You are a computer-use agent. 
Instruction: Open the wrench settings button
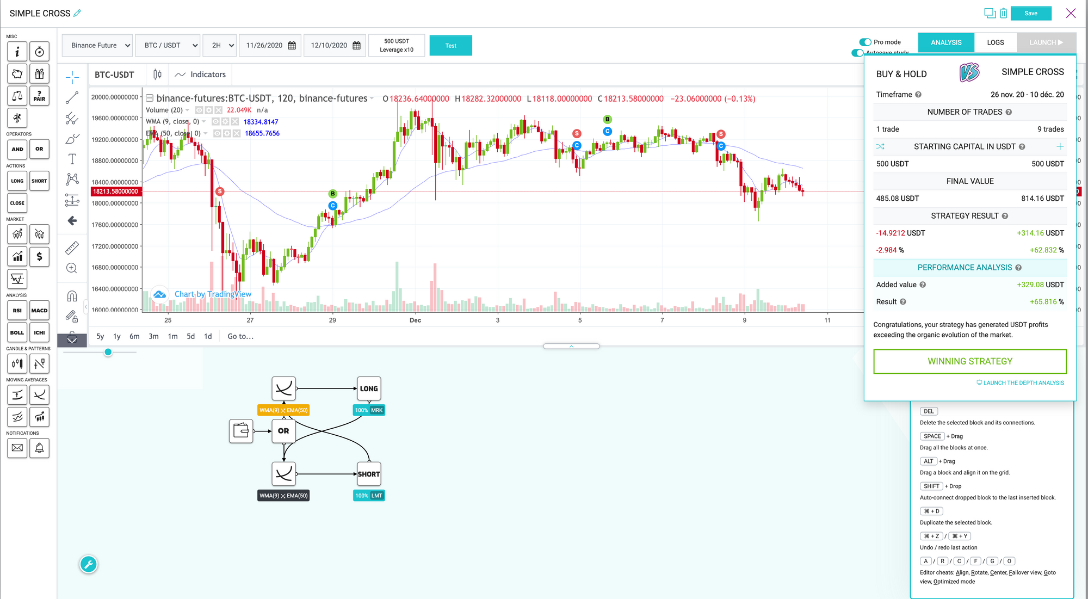click(89, 565)
